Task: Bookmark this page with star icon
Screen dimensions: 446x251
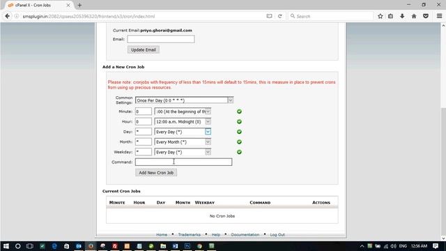Action: tap(380, 16)
